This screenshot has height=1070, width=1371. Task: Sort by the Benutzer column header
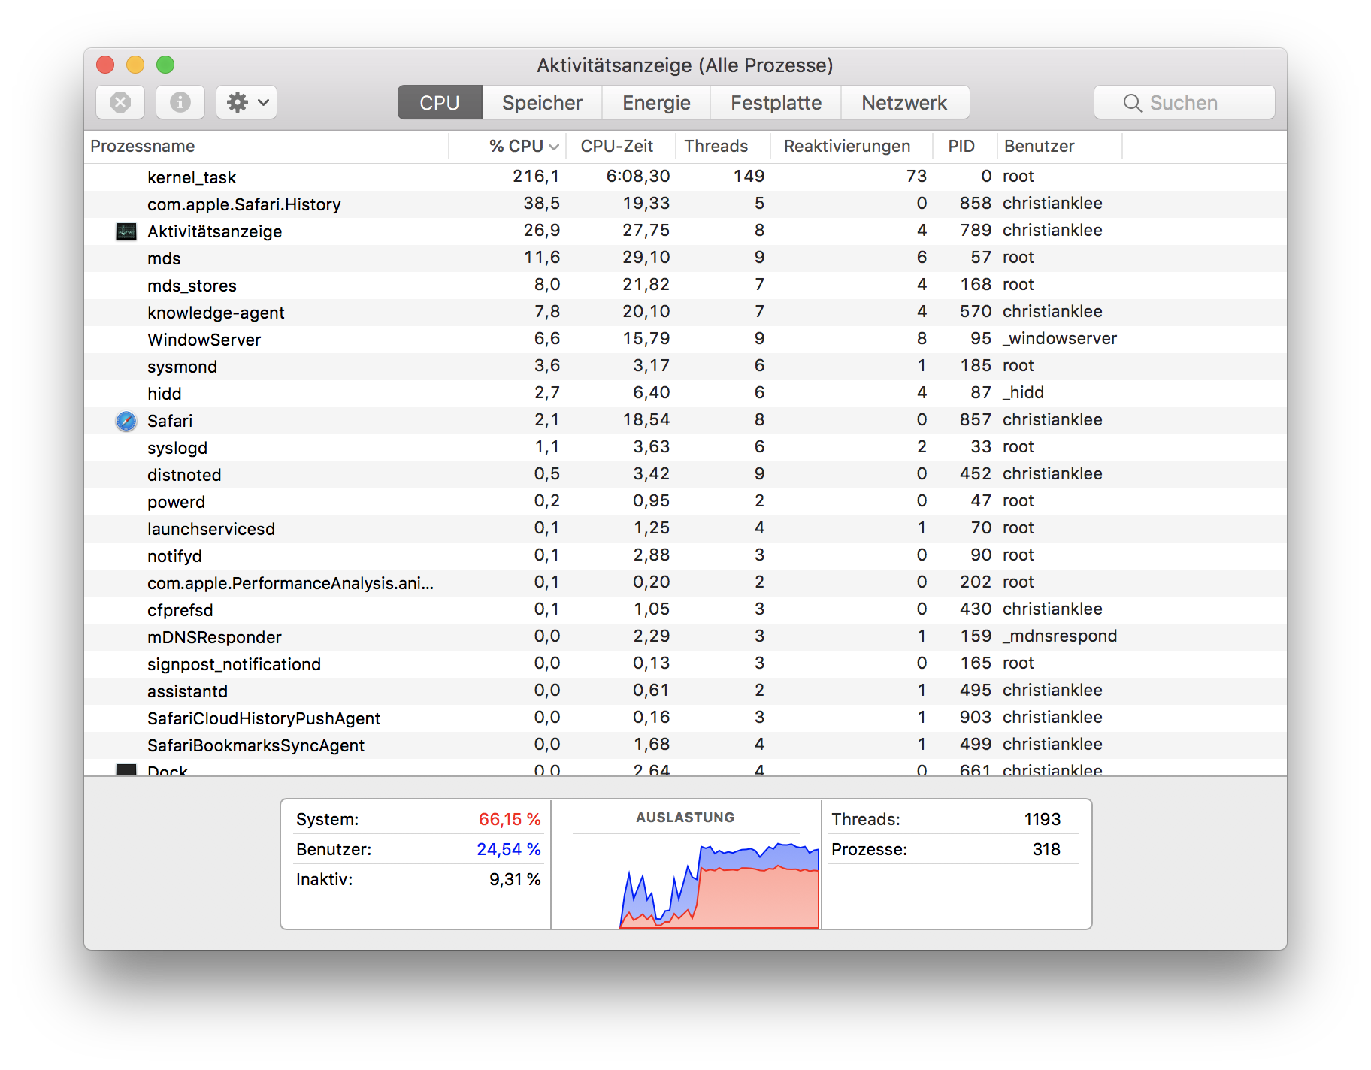[1060, 146]
